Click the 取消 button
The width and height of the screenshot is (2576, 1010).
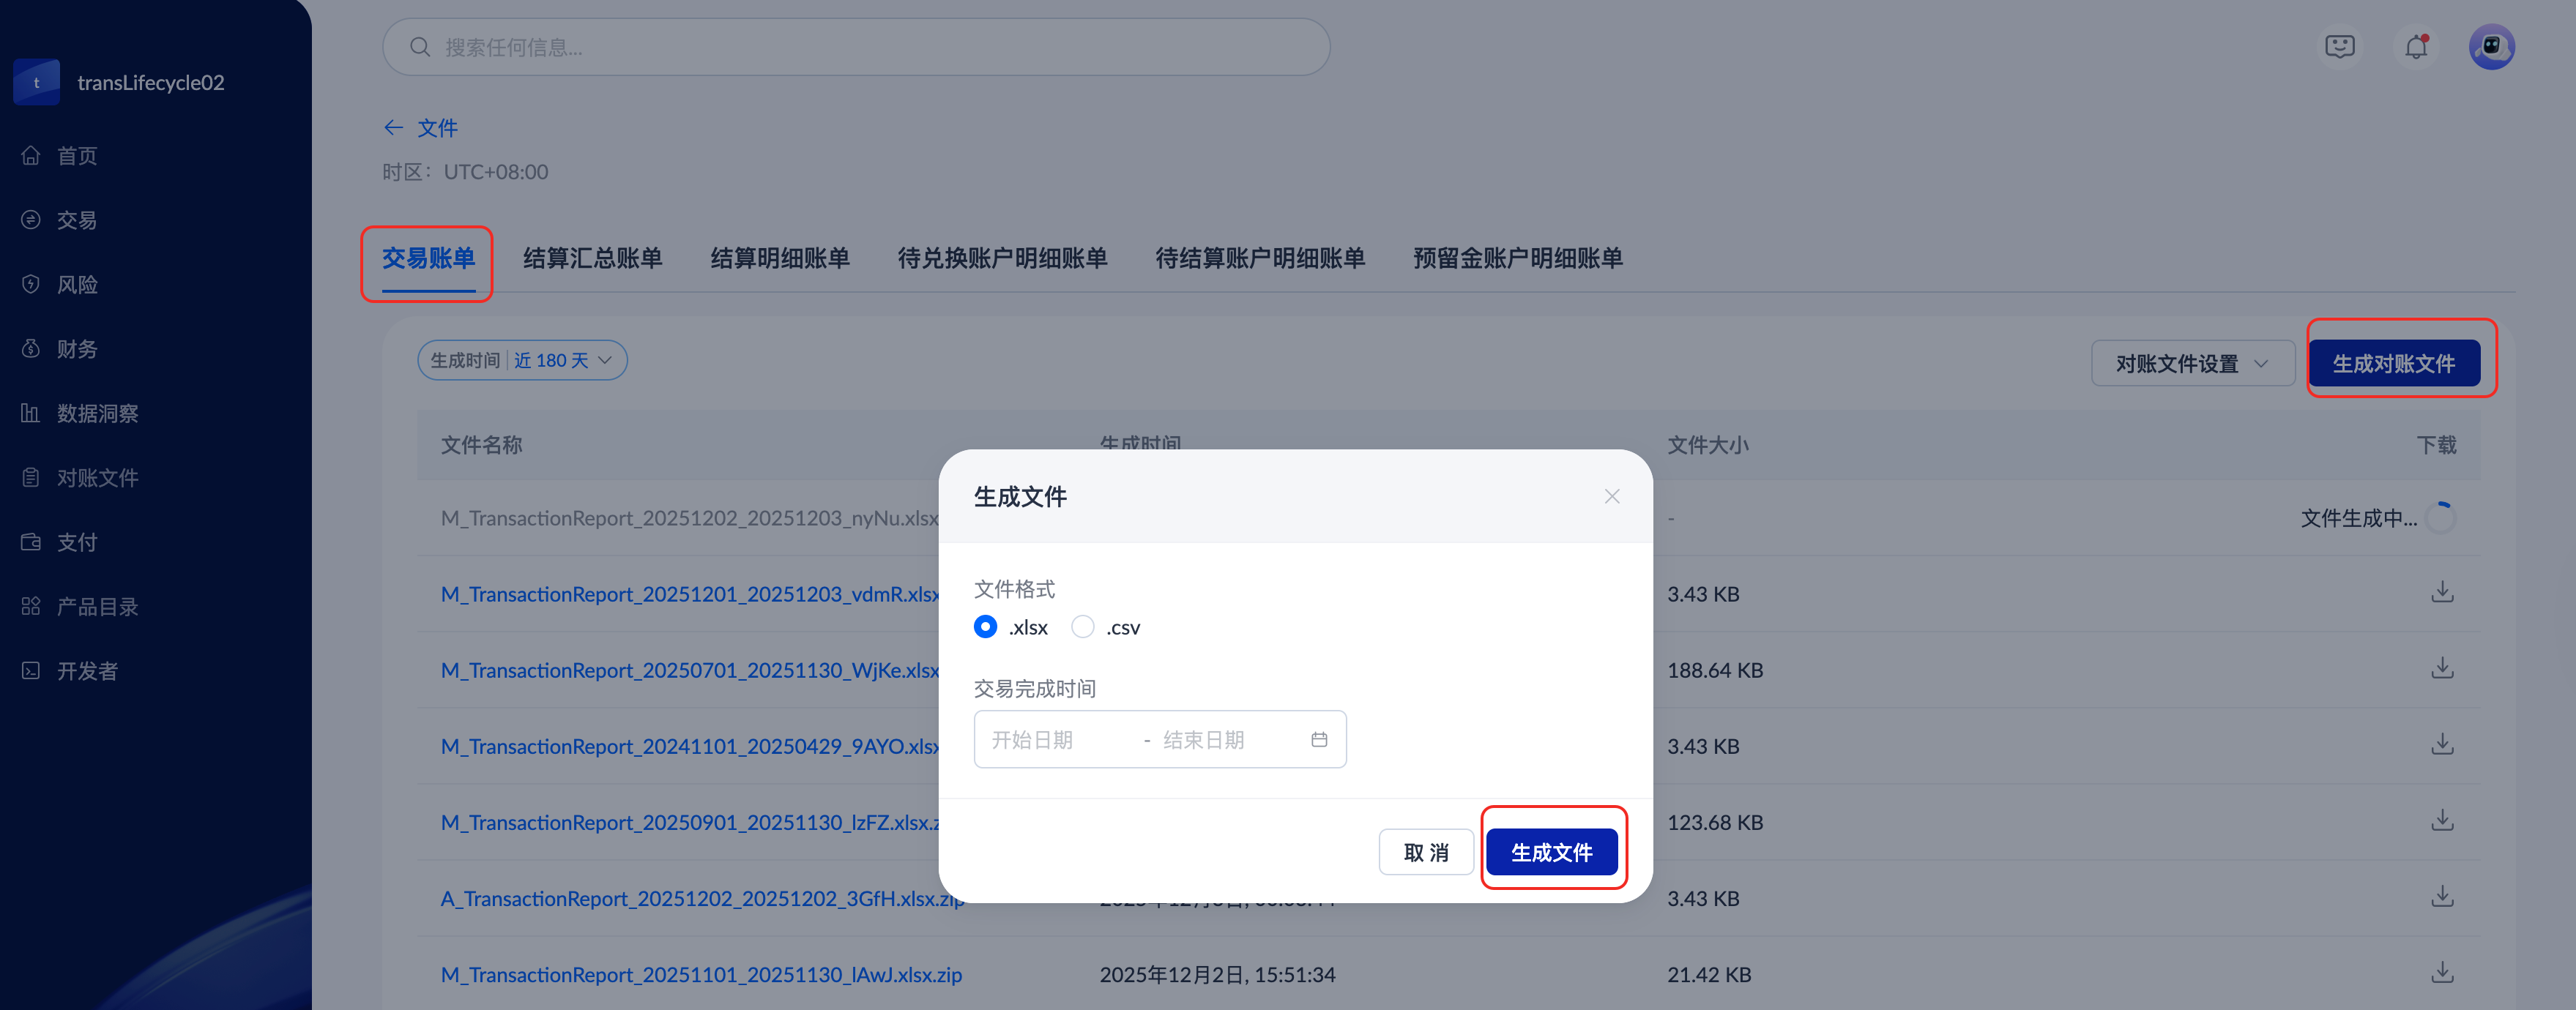click(1425, 852)
